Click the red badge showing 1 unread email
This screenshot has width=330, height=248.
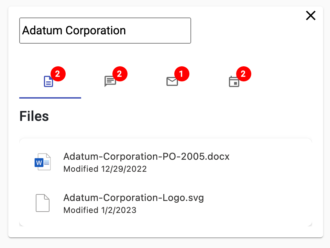(x=181, y=74)
